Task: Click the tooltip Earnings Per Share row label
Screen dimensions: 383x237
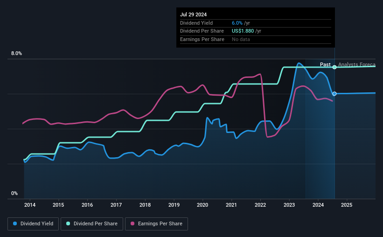Action: 202,39
